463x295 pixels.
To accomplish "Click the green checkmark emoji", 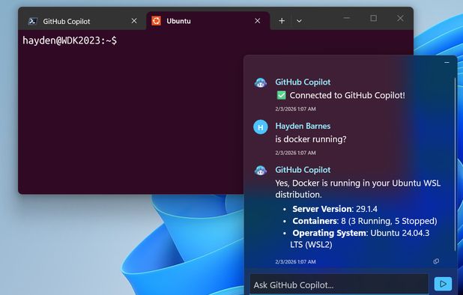I will coord(281,95).
